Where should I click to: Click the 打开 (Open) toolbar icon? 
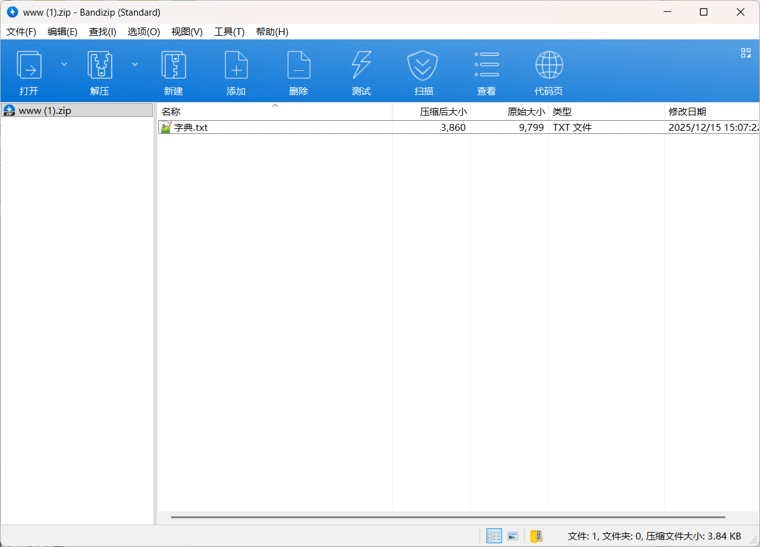(29, 65)
